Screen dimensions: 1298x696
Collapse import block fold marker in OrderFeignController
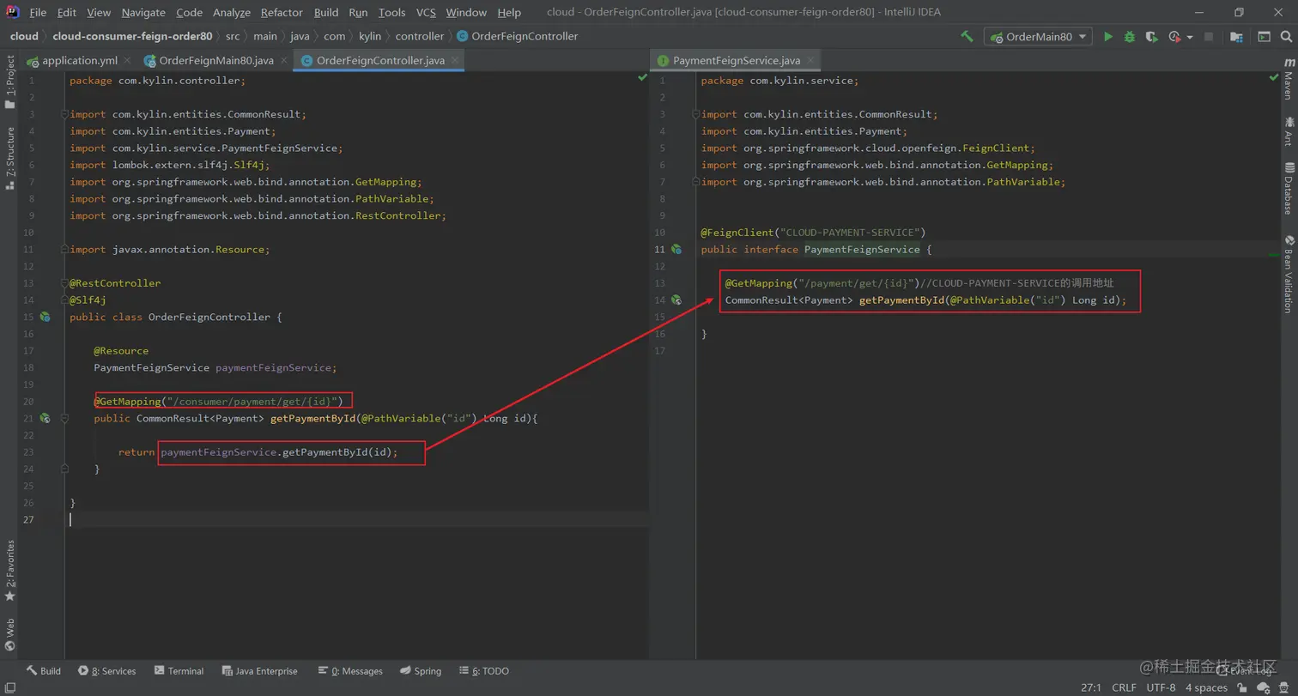click(x=64, y=114)
